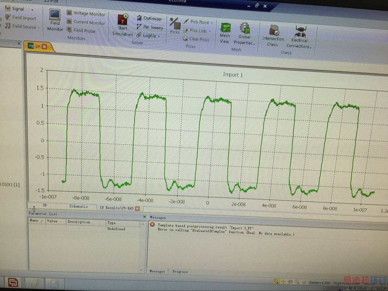Click the Parameter List scrollbar down arrow
Viewport: 388px width, 291px height.
coord(141,270)
